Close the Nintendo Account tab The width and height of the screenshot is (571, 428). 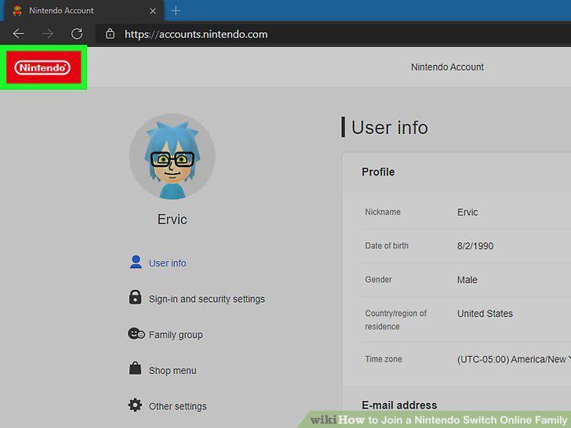153,11
